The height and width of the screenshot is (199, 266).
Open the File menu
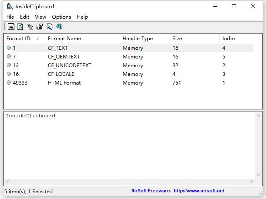10,17
